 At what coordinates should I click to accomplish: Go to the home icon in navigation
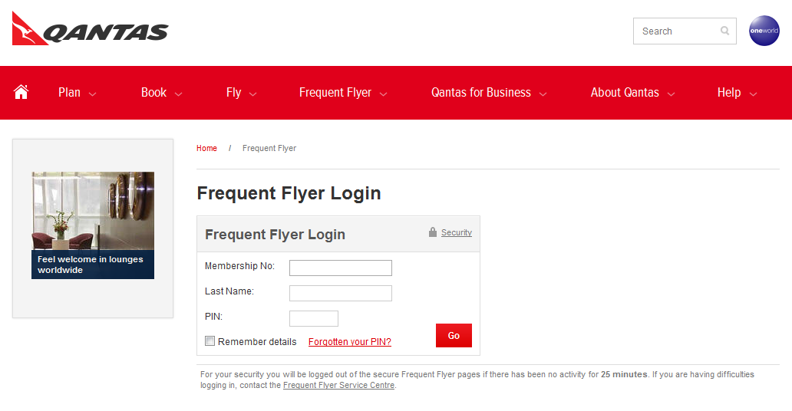(x=21, y=93)
